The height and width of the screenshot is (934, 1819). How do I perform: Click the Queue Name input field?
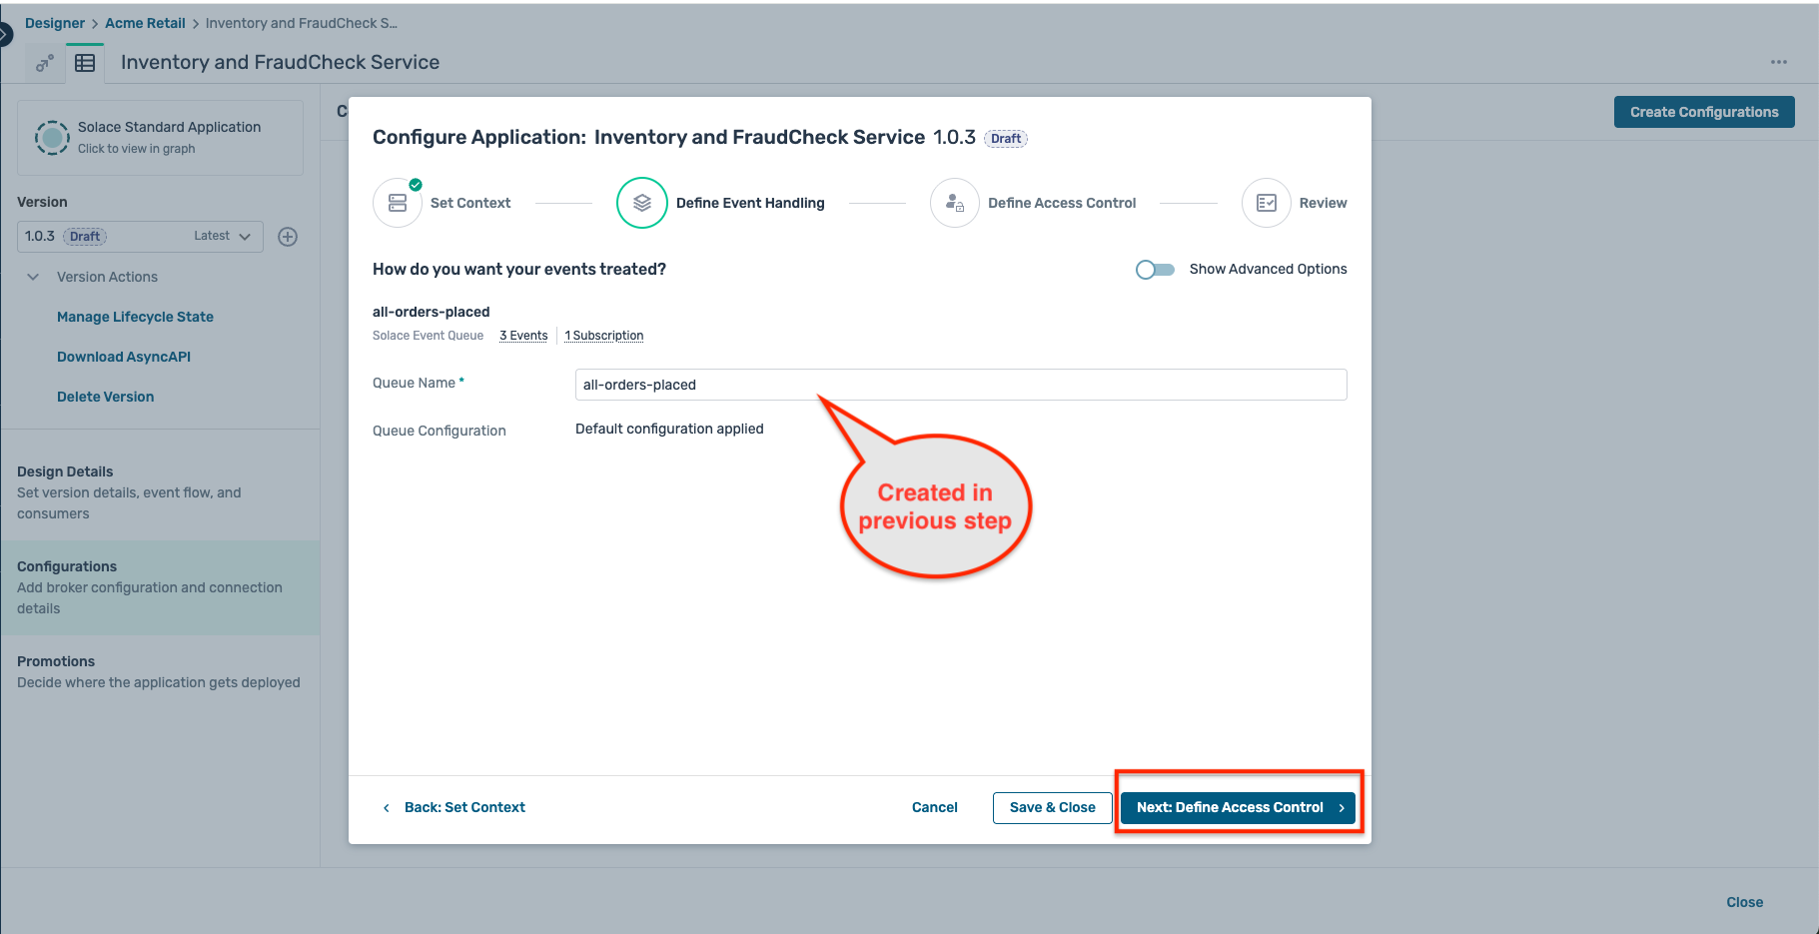coord(960,385)
